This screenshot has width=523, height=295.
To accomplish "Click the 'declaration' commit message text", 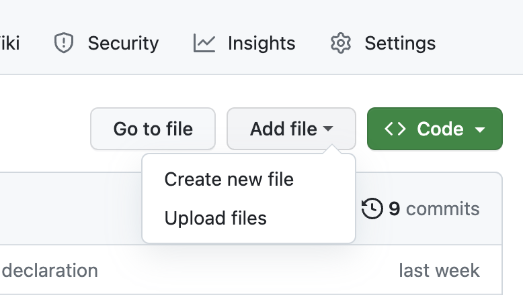I will pos(50,270).
